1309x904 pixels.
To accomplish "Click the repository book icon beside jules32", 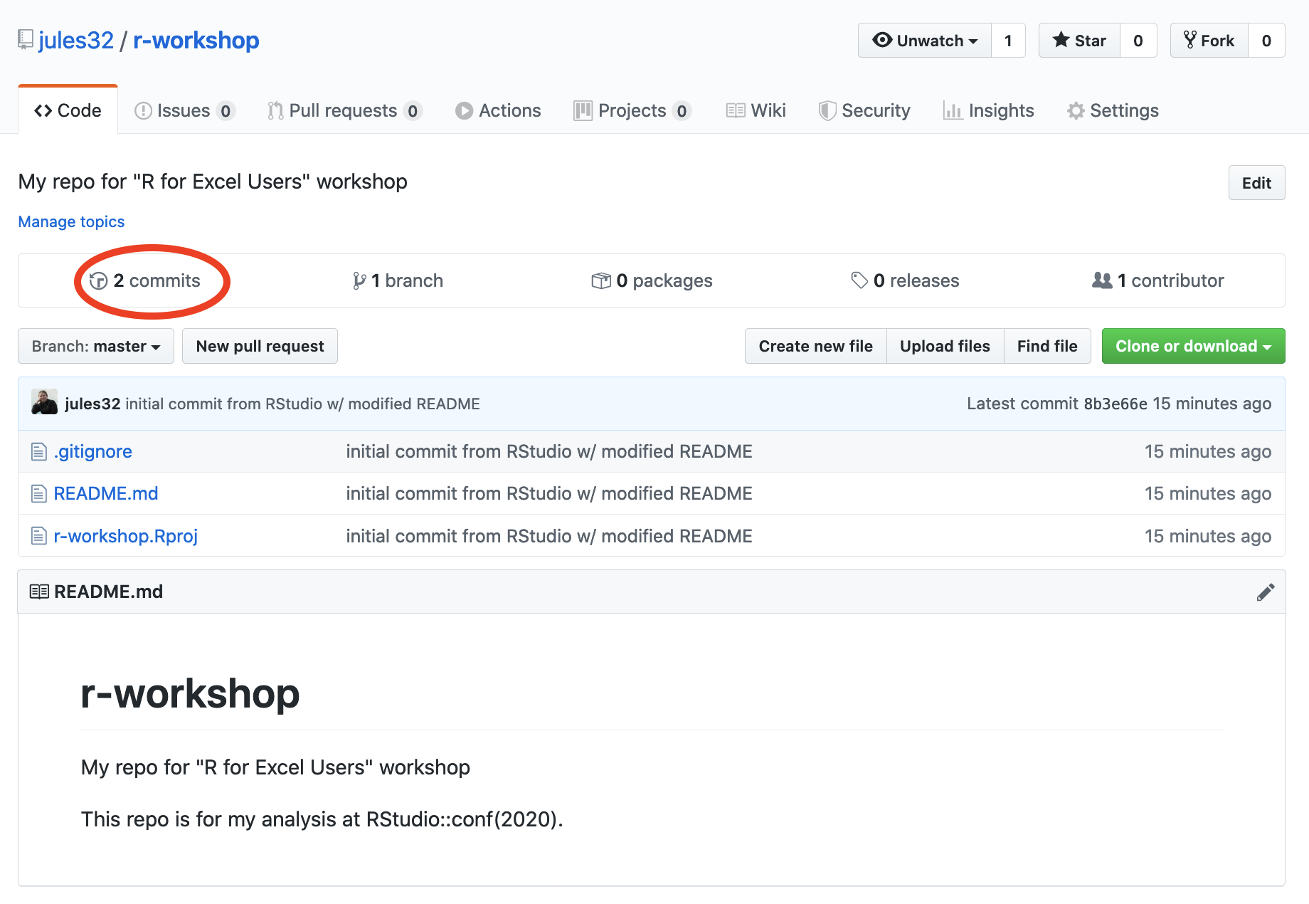I will (x=26, y=40).
